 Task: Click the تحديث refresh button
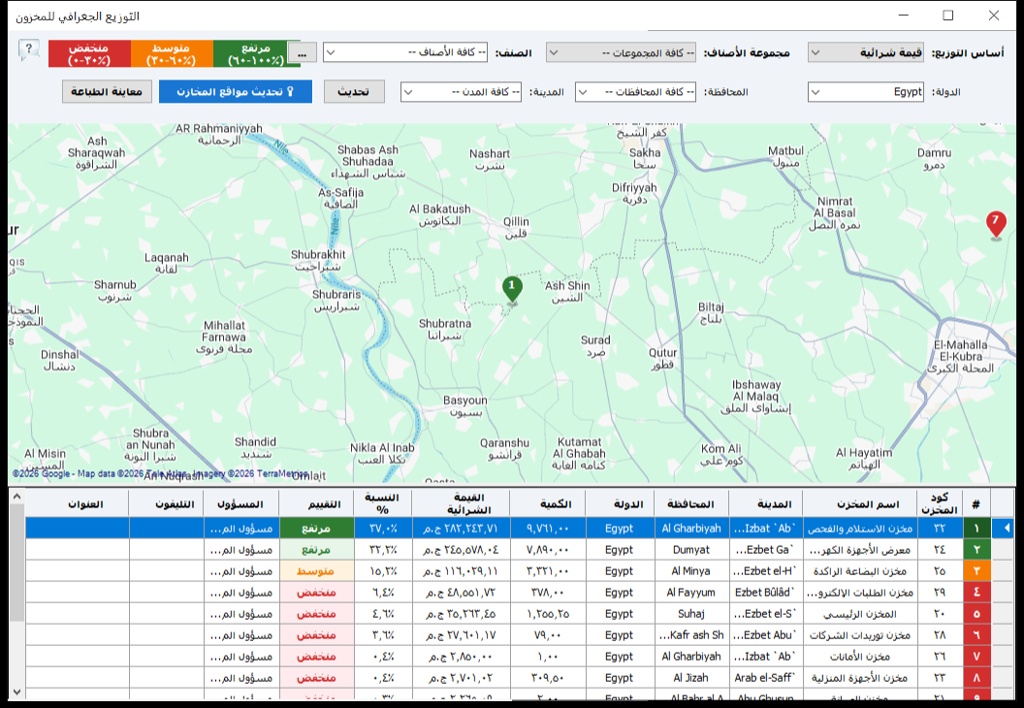point(354,91)
